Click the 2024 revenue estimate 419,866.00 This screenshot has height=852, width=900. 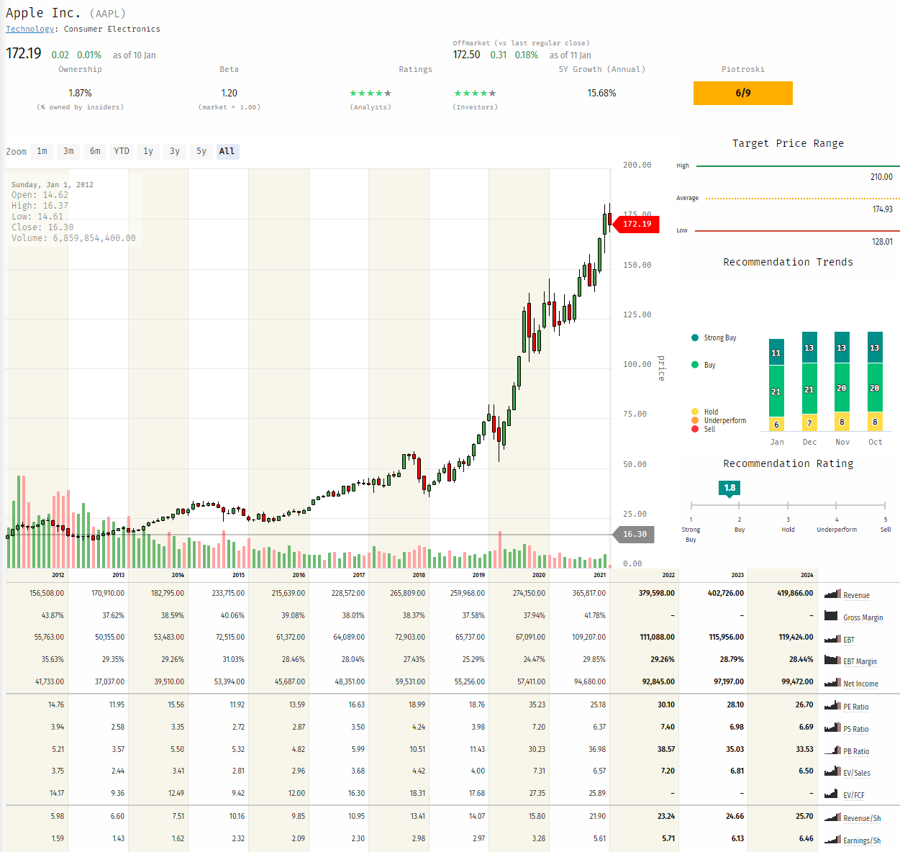[x=795, y=593]
